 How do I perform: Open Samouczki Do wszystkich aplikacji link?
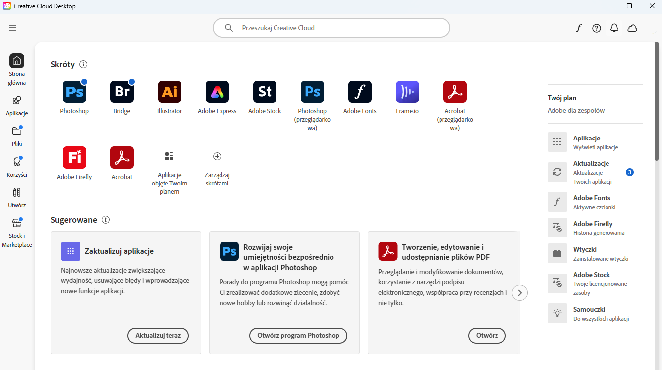coord(595,314)
